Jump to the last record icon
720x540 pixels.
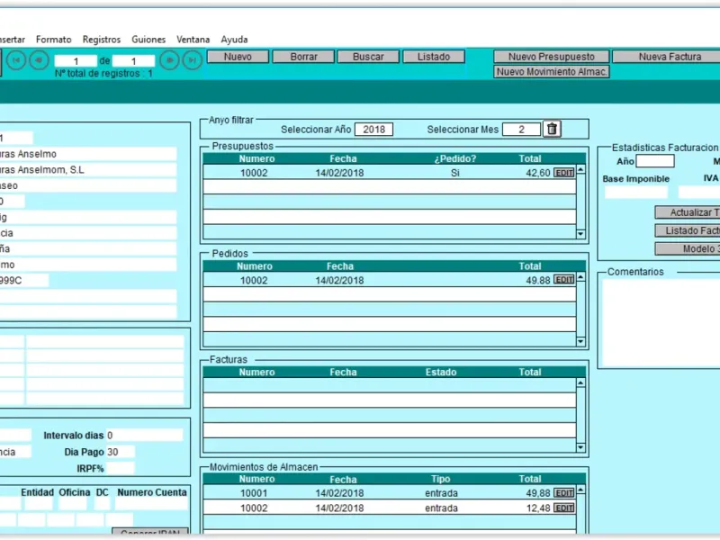pyautogui.click(x=192, y=60)
